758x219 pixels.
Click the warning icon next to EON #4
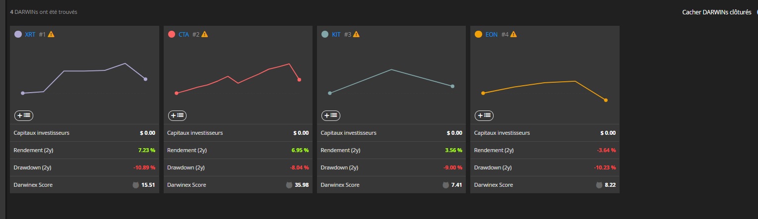[513, 34]
